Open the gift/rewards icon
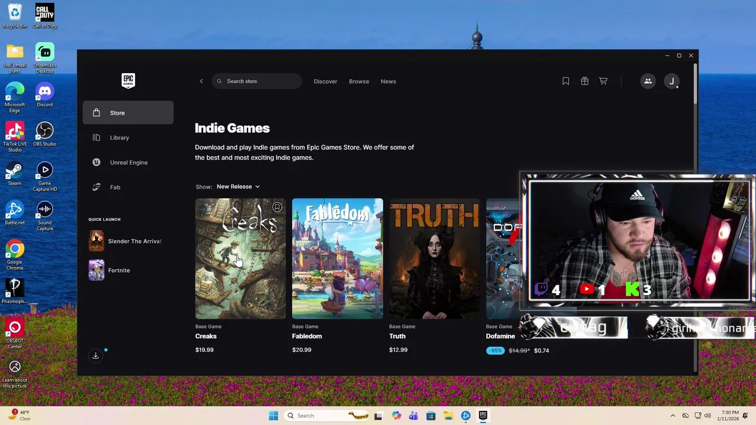This screenshot has height=425, width=756. [x=585, y=81]
